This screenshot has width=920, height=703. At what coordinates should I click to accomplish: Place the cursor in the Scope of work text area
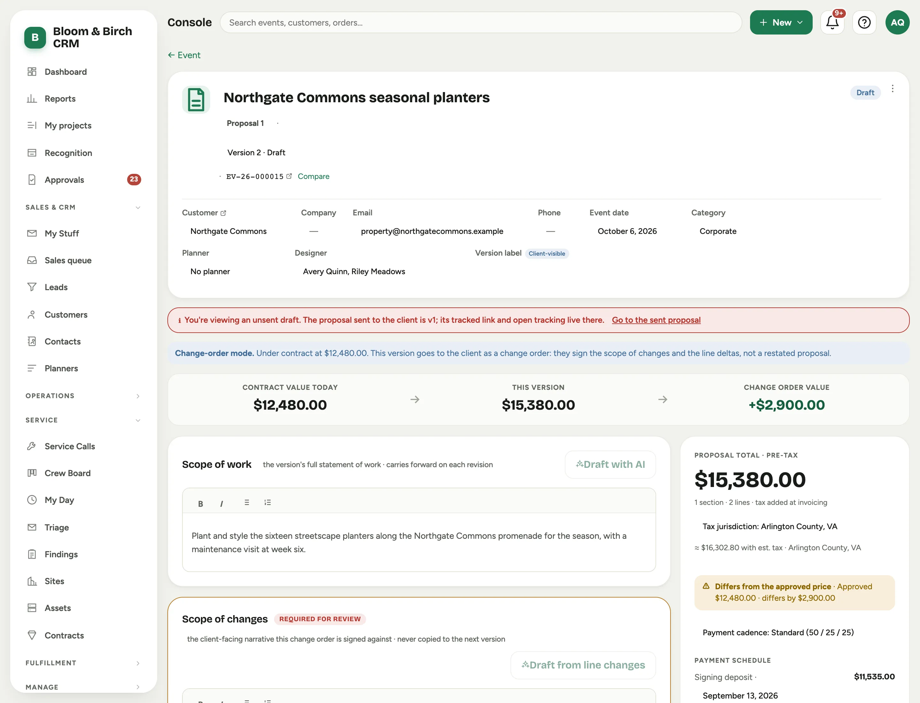coord(419,542)
